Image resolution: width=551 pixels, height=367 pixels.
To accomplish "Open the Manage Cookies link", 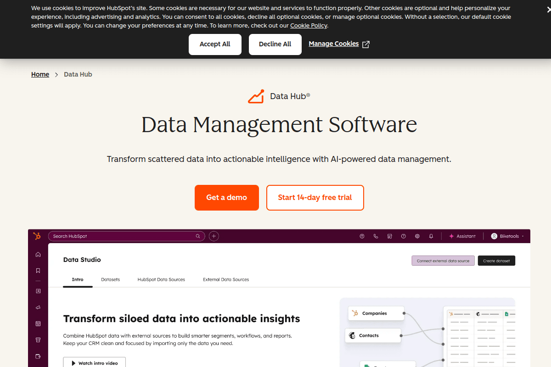I will click(x=334, y=44).
